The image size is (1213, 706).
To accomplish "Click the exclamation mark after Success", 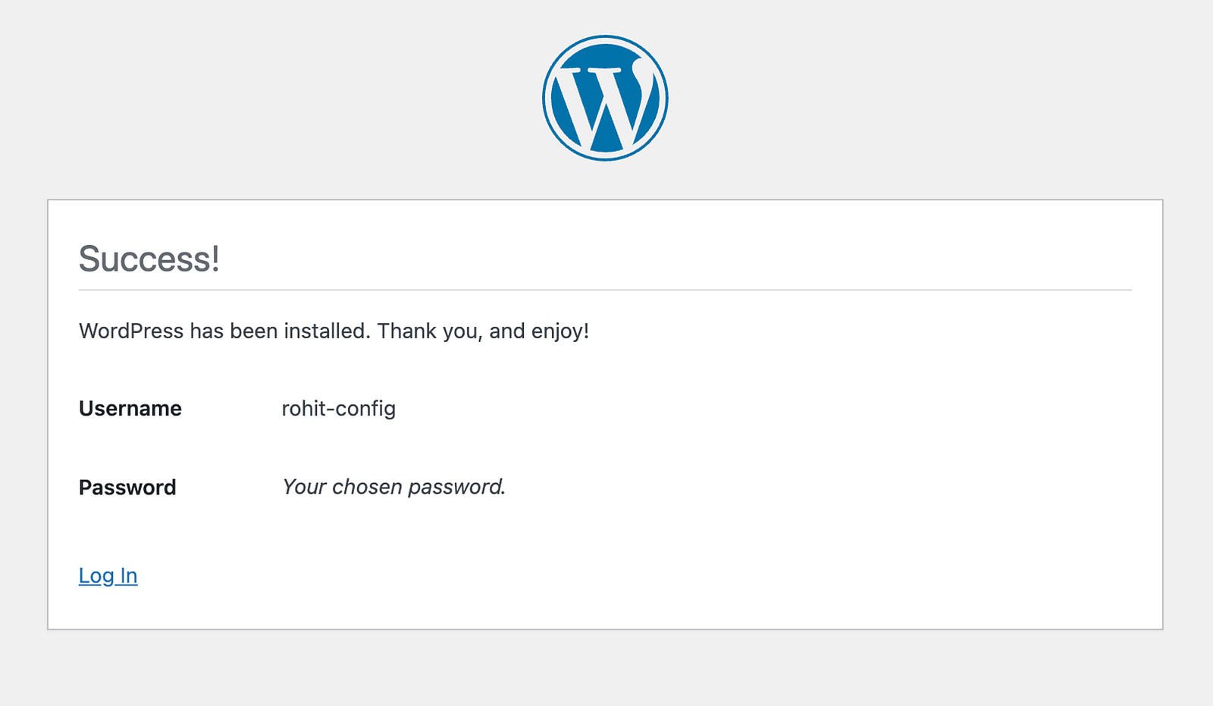I will (x=215, y=259).
